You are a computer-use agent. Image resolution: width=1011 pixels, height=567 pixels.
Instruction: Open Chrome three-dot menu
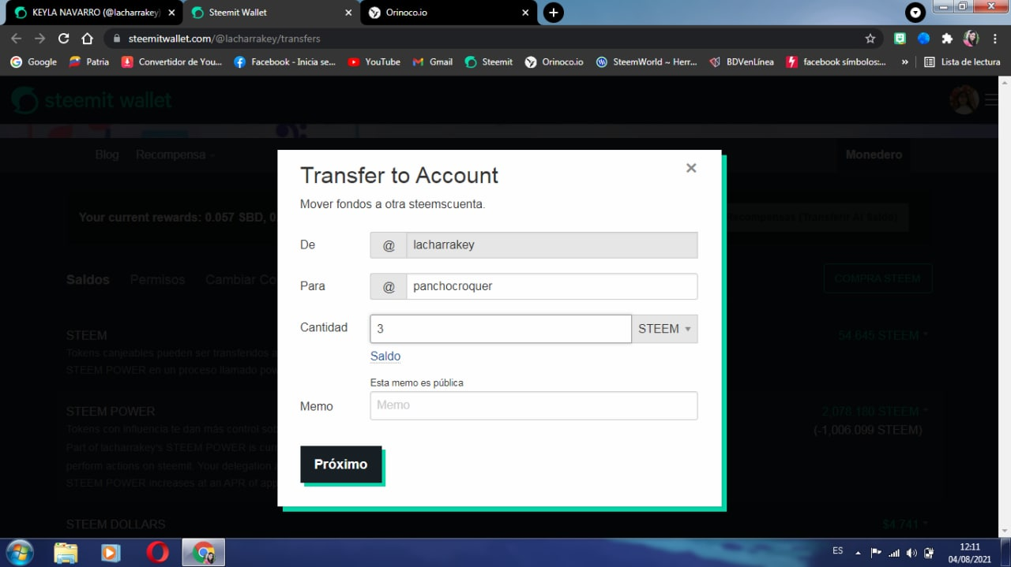(x=995, y=39)
